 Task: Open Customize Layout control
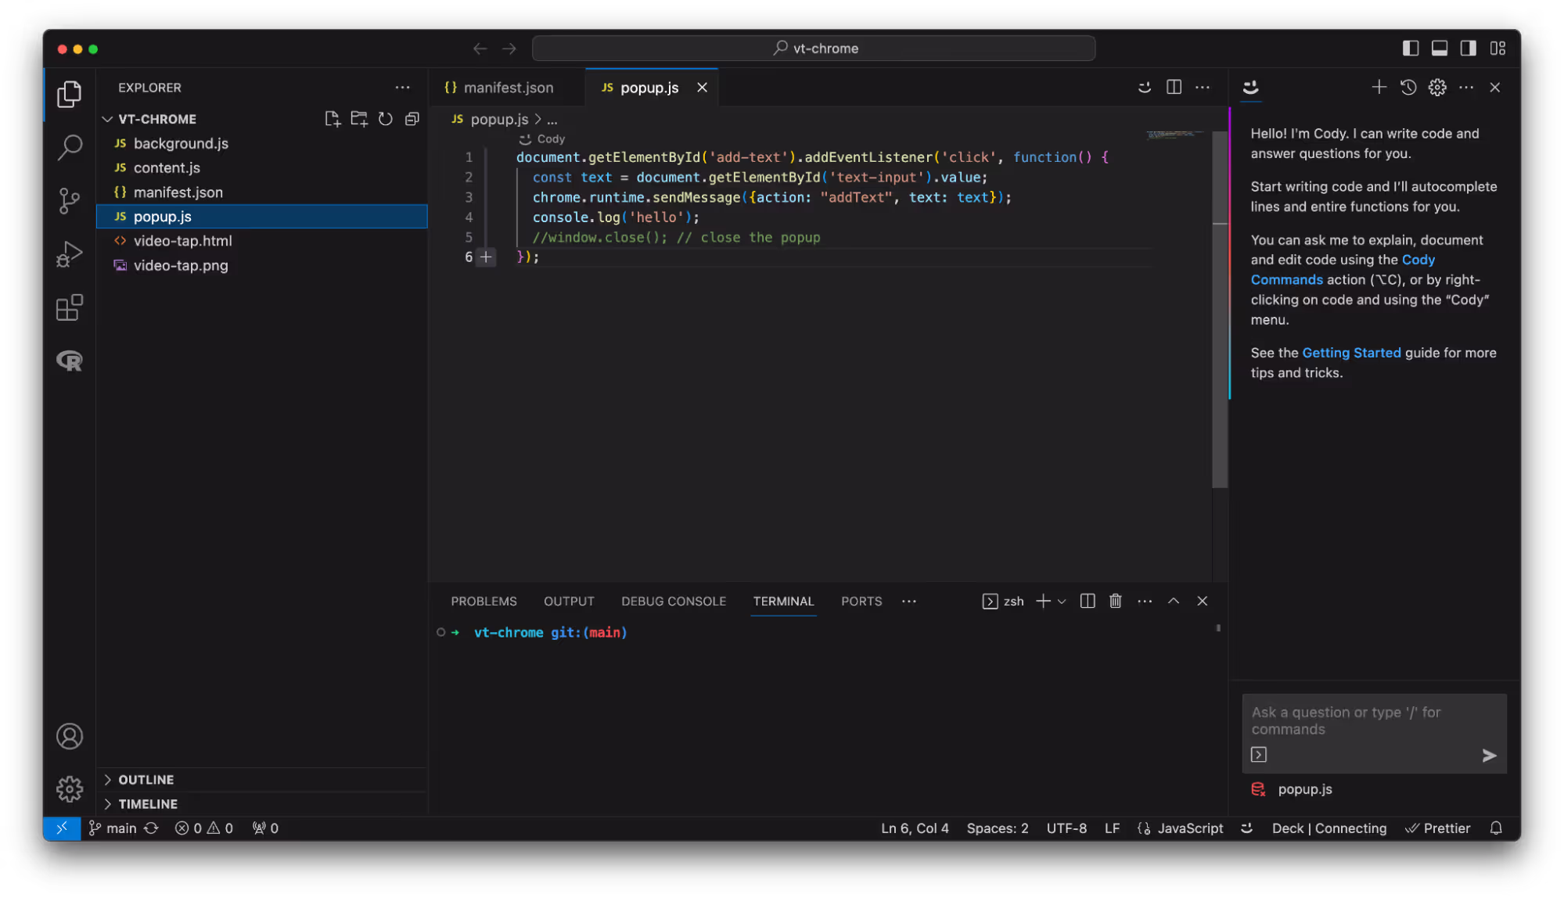tap(1497, 48)
